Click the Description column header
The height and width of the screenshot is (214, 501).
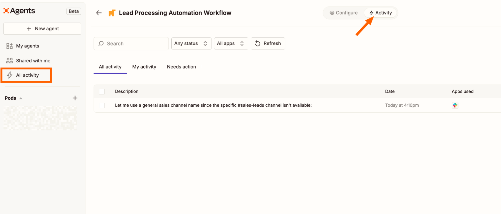click(x=127, y=91)
